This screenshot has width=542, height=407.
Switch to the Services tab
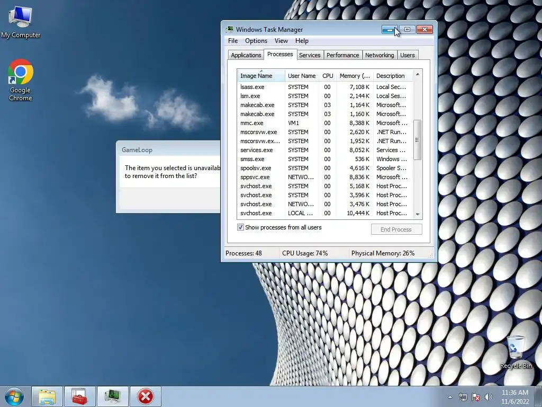coord(310,55)
